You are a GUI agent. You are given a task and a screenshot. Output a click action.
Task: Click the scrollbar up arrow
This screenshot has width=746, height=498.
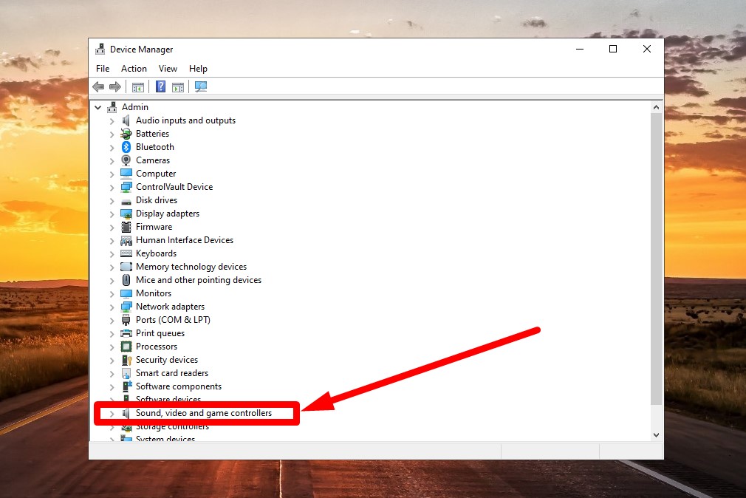656,108
